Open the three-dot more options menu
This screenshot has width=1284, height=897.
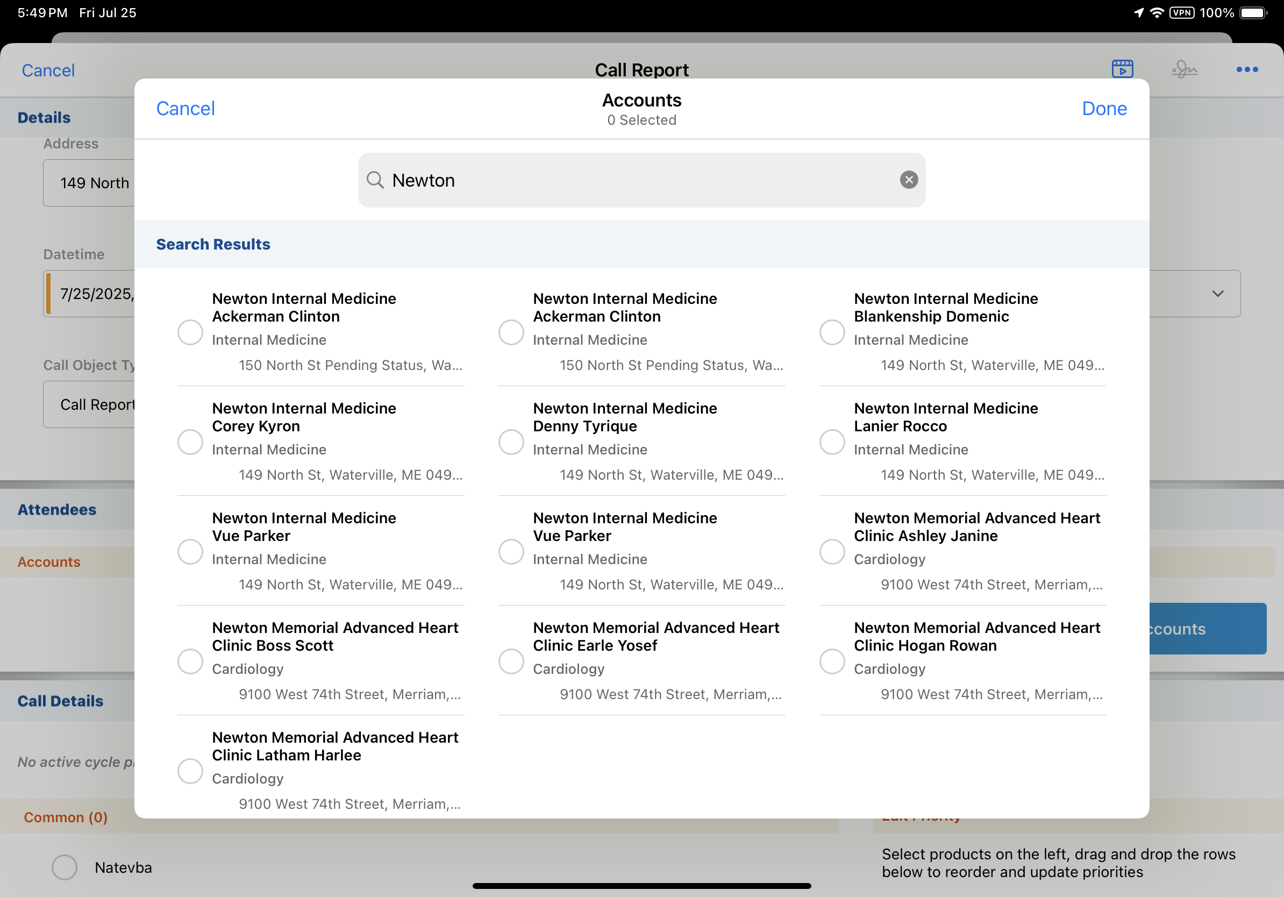click(x=1246, y=69)
